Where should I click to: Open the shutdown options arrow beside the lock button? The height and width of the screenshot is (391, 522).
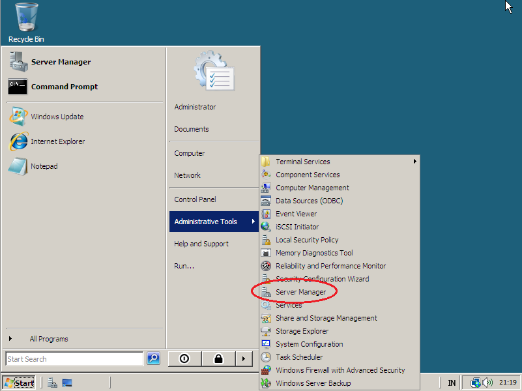[245, 358]
